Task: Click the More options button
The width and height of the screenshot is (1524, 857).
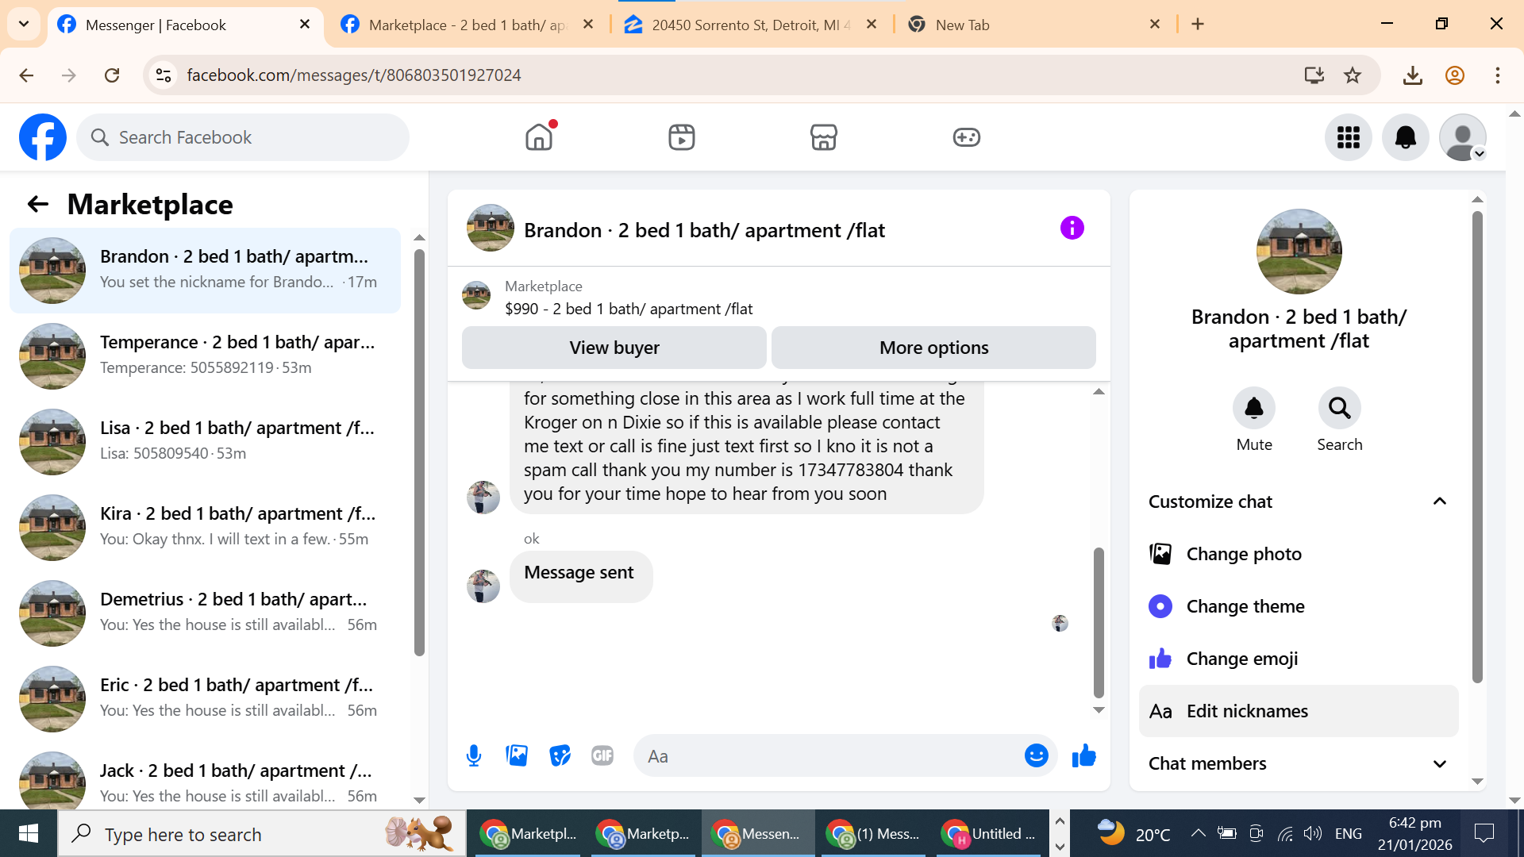Action: pos(933,348)
